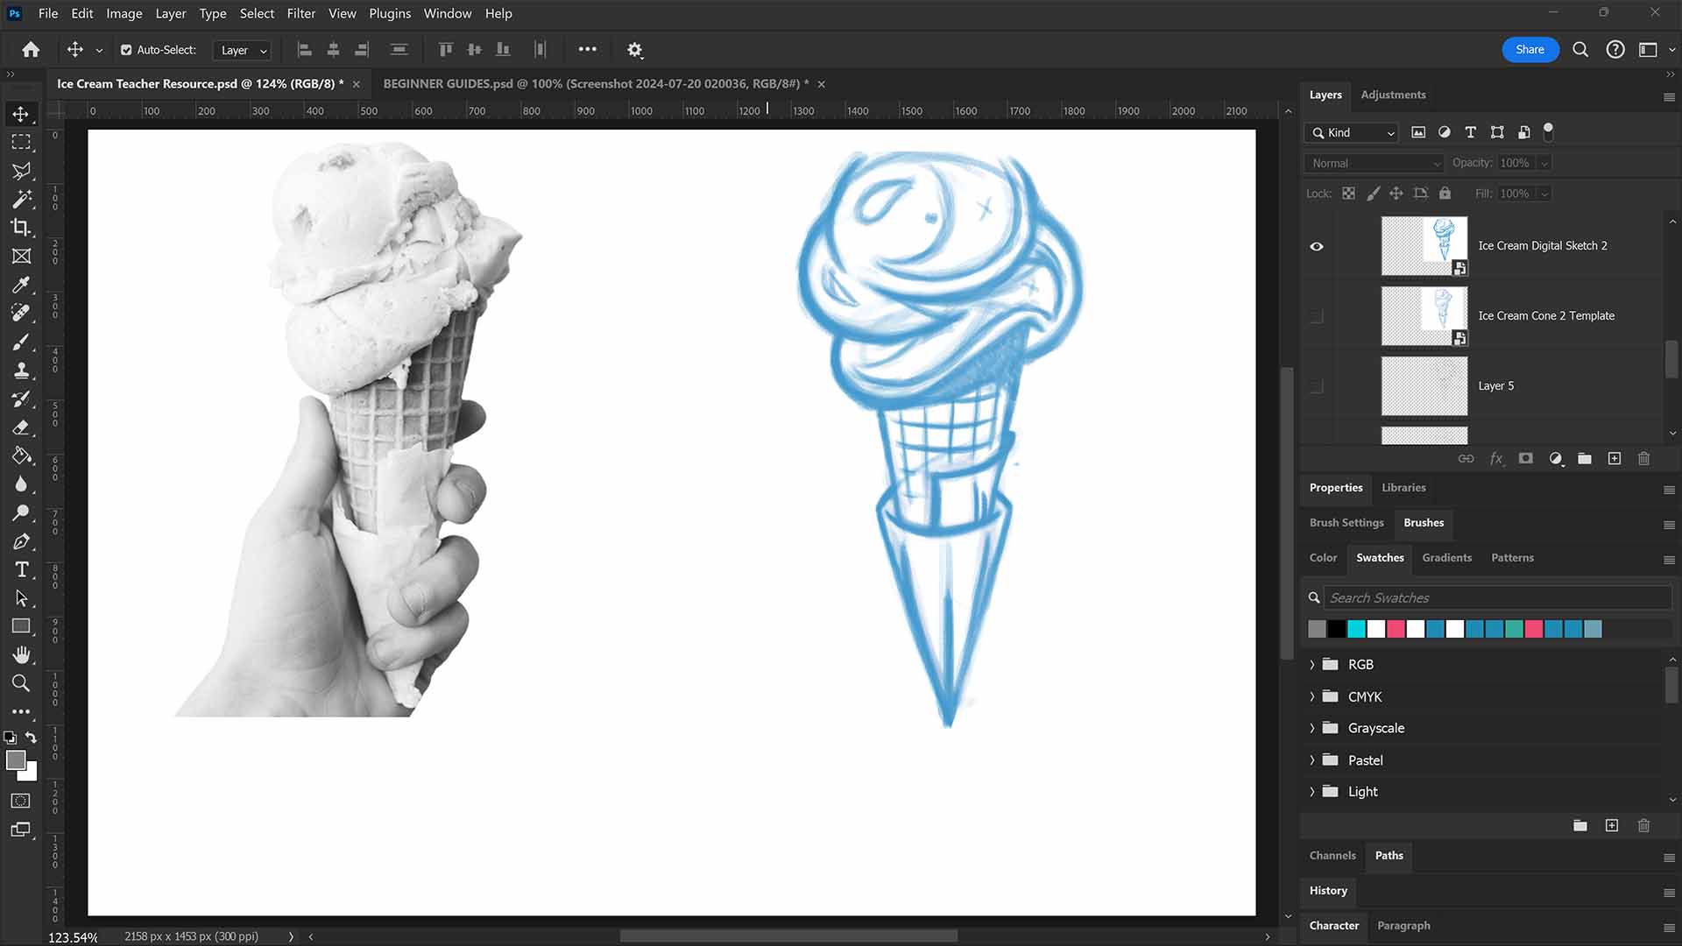Select the Eyedropper tool
The height and width of the screenshot is (946, 1682).
tap(21, 285)
